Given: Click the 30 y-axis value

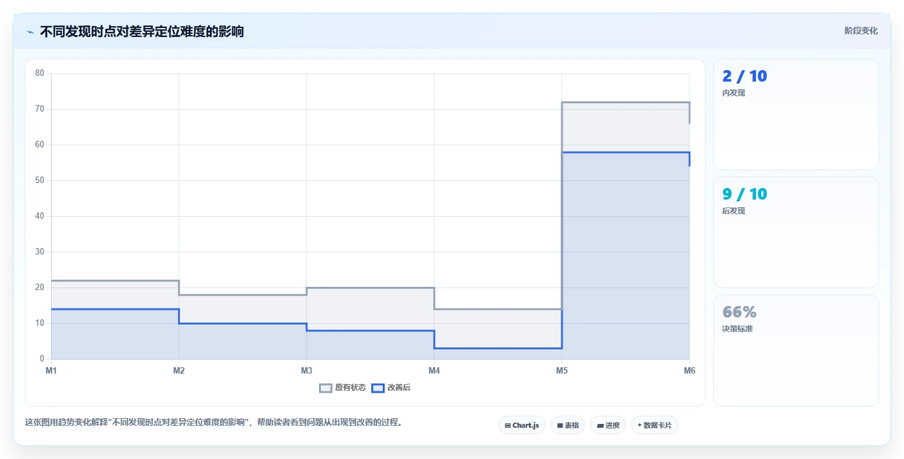Looking at the screenshot, I should (x=40, y=252).
